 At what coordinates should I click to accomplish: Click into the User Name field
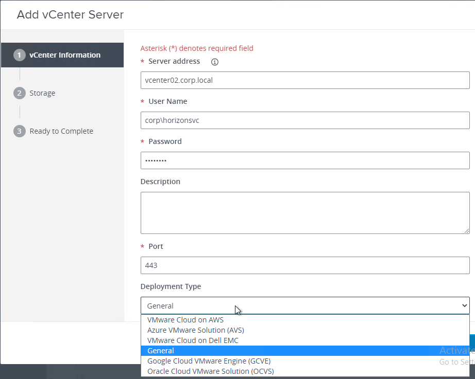click(x=305, y=120)
